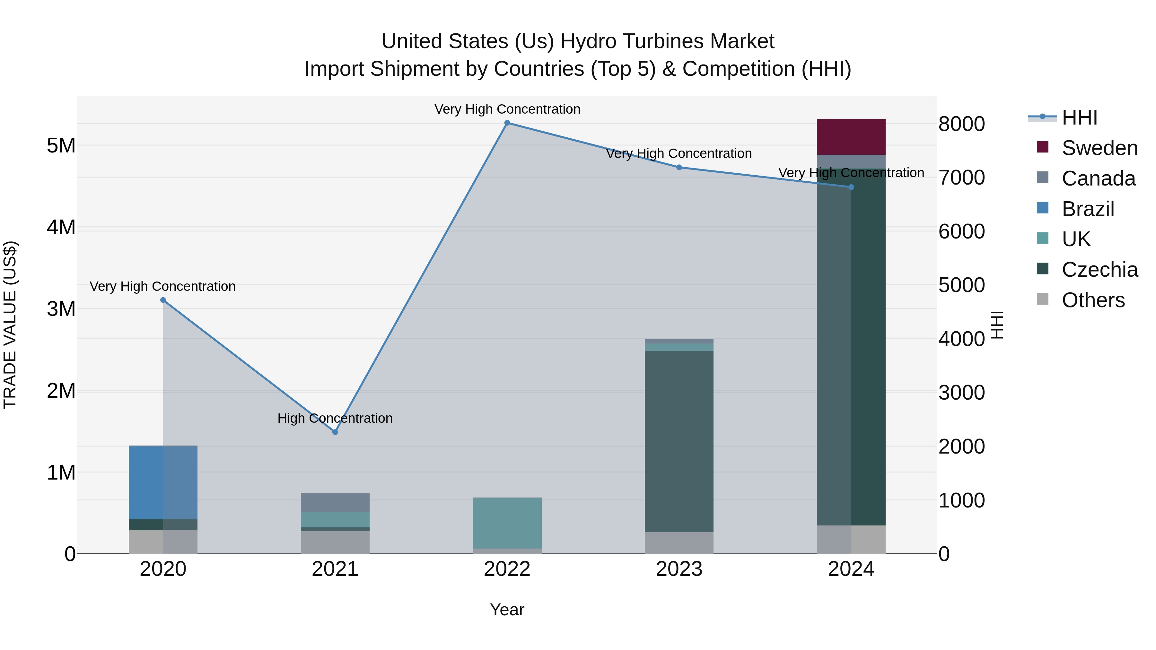Click the 1000 right axis tick
Image resolution: width=1156 pixels, height=650 pixels.
(x=962, y=500)
